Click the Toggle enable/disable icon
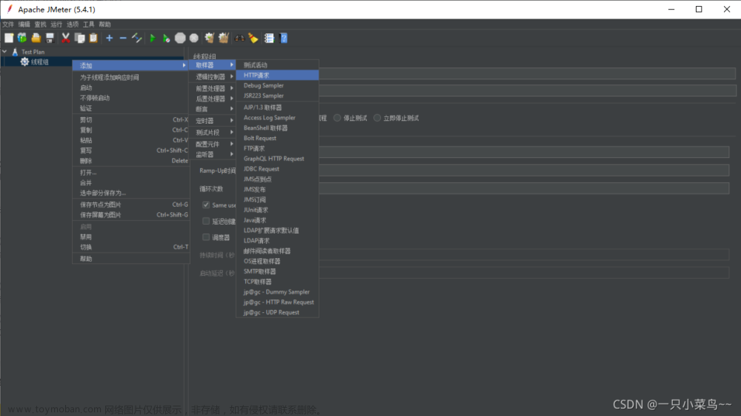Viewport: 741px width, 416px height. point(136,38)
